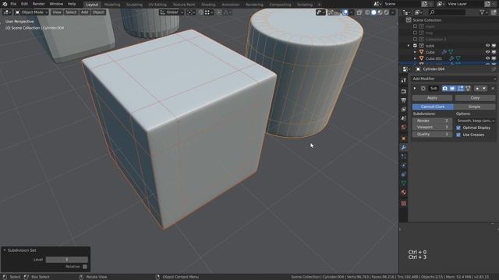Hide Cube.001 using its eye icon

point(487,58)
